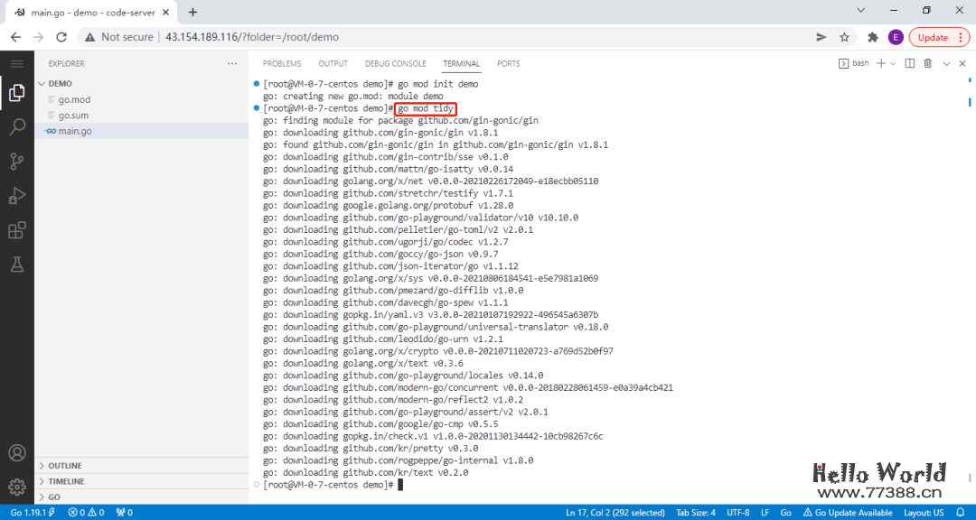976x520 pixels.
Task: Switch to the PROBLEMS tab
Action: [282, 64]
